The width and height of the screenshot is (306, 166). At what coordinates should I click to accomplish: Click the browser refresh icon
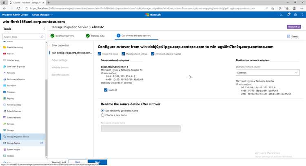tap(18, 8)
